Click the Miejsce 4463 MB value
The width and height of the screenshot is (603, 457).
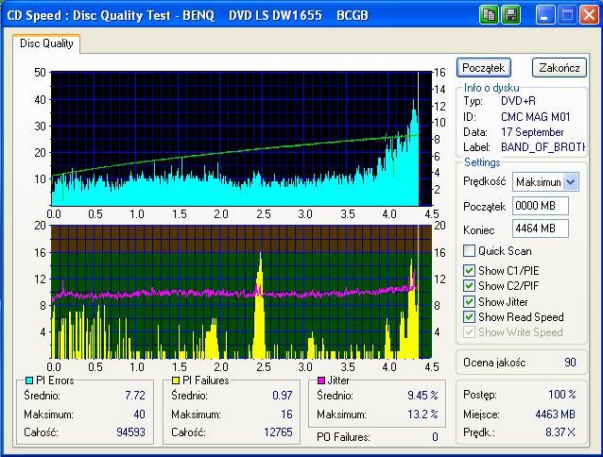pos(555,414)
